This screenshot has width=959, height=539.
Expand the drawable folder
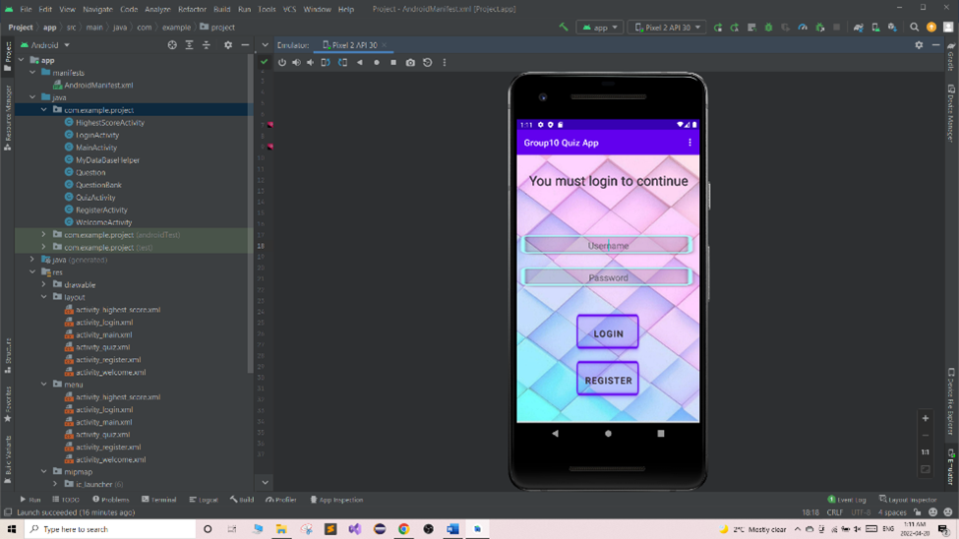43,284
